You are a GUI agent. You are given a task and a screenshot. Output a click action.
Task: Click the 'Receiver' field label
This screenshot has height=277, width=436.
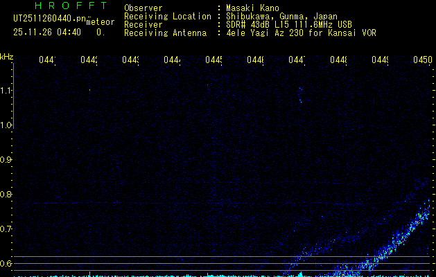pos(143,25)
